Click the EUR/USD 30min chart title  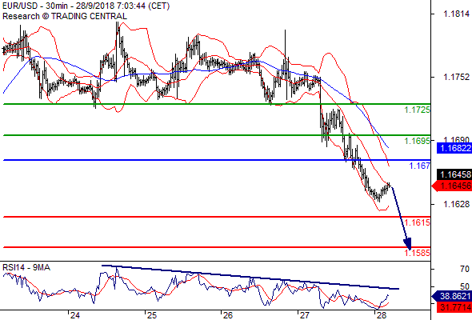click(x=86, y=6)
